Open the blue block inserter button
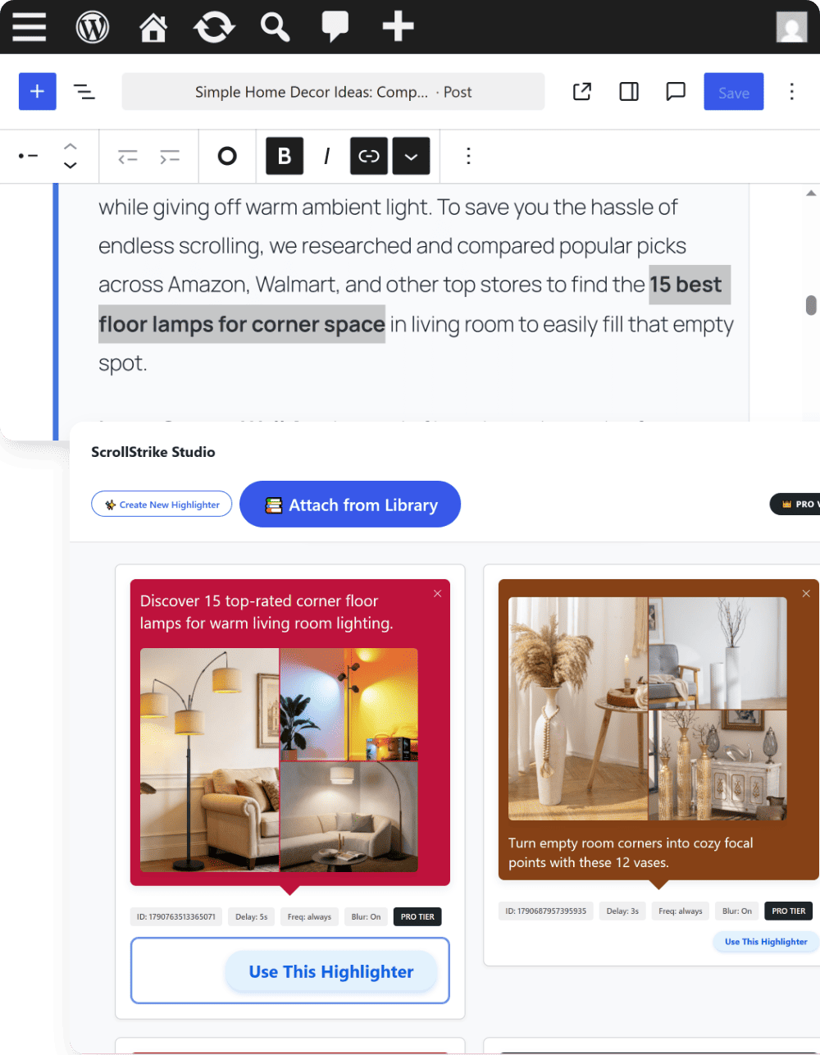Screen dimensions: 820x1055 click(x=38, y=91)
